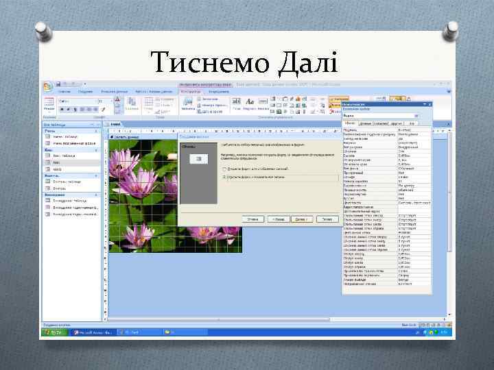
Task: Click the Дата и время (Date and time) button
Action: coord(210,112)
